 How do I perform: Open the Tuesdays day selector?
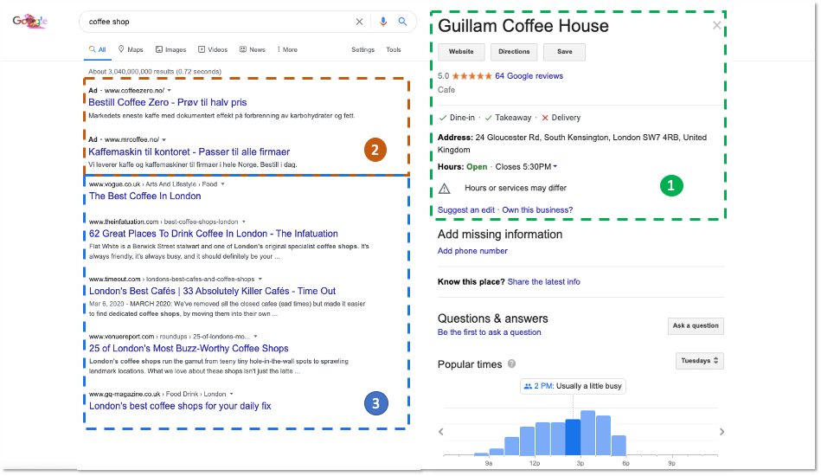tap(700, 361)
